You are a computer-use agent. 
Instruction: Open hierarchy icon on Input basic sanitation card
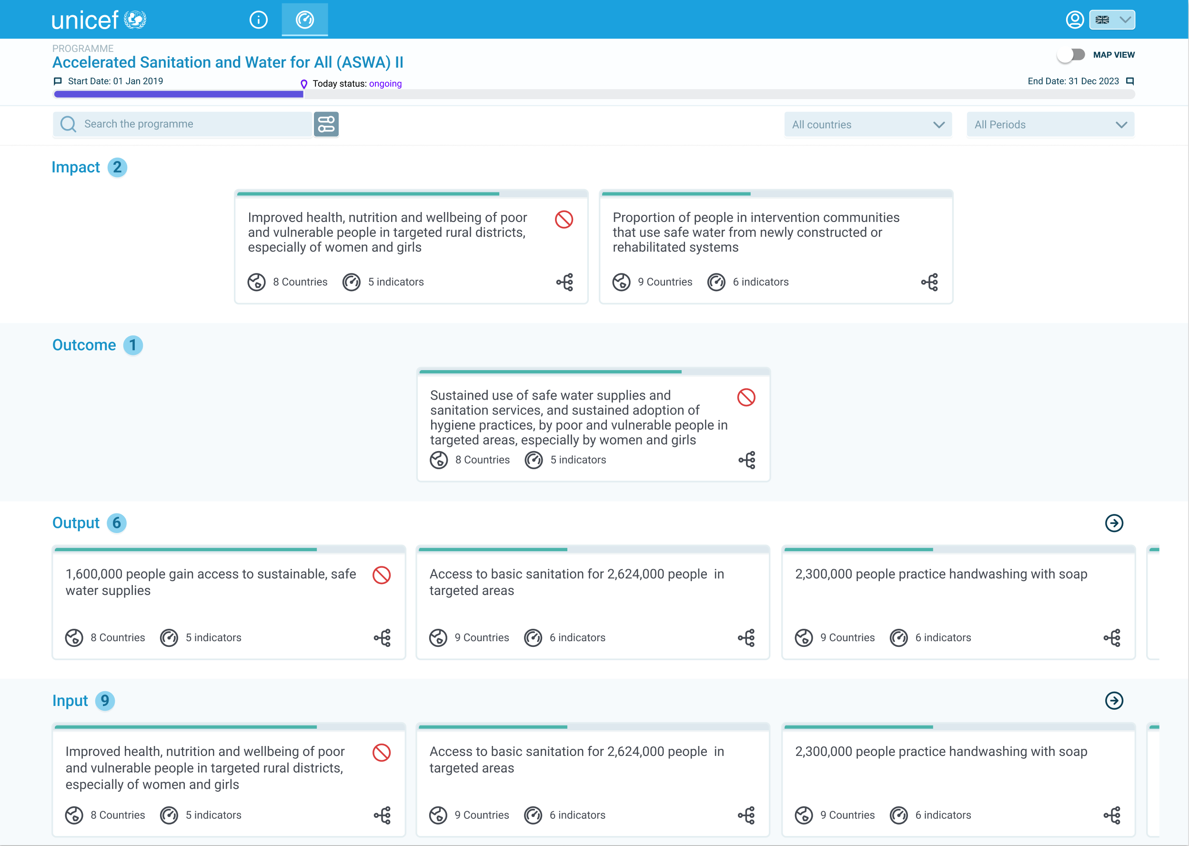[x=746, y=815]
